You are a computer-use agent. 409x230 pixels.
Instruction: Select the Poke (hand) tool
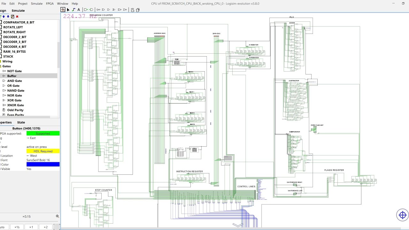pyautogui.click(x=63, y=10)
